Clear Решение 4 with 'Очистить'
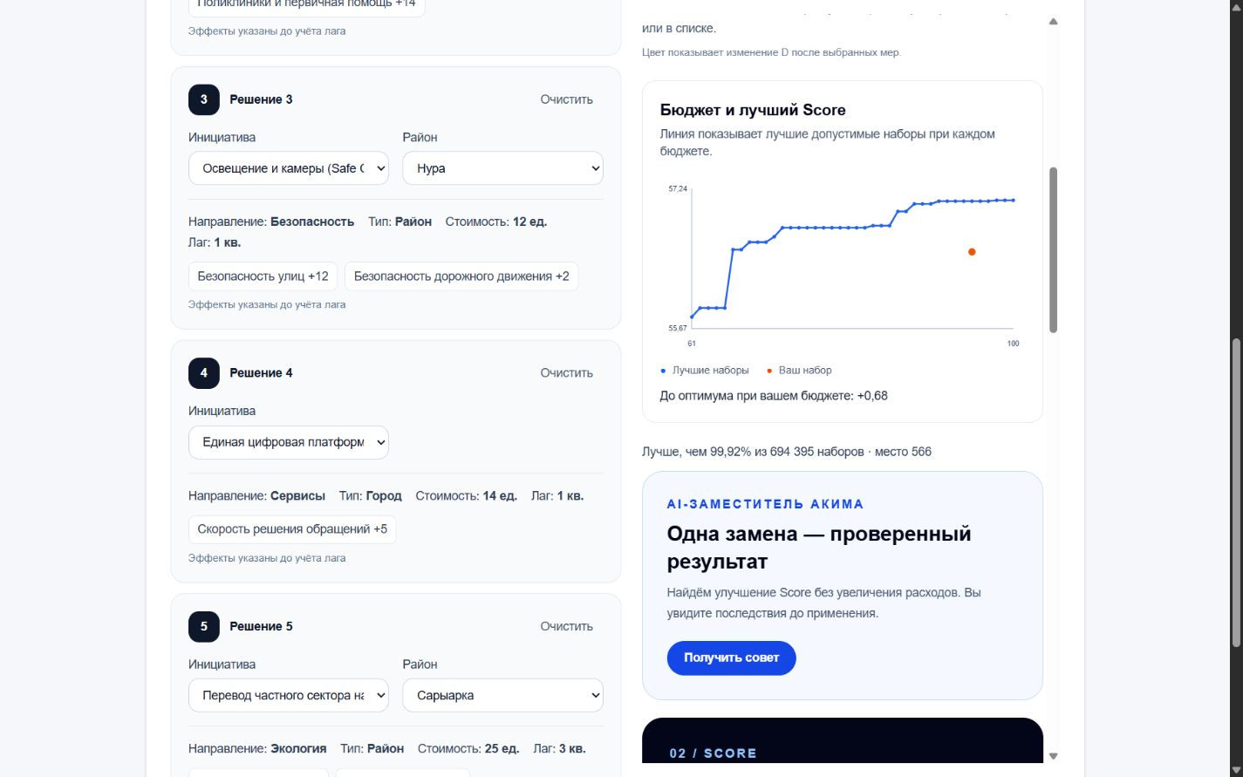Screen dimensions: 1243x777 [x=566, y=373]
